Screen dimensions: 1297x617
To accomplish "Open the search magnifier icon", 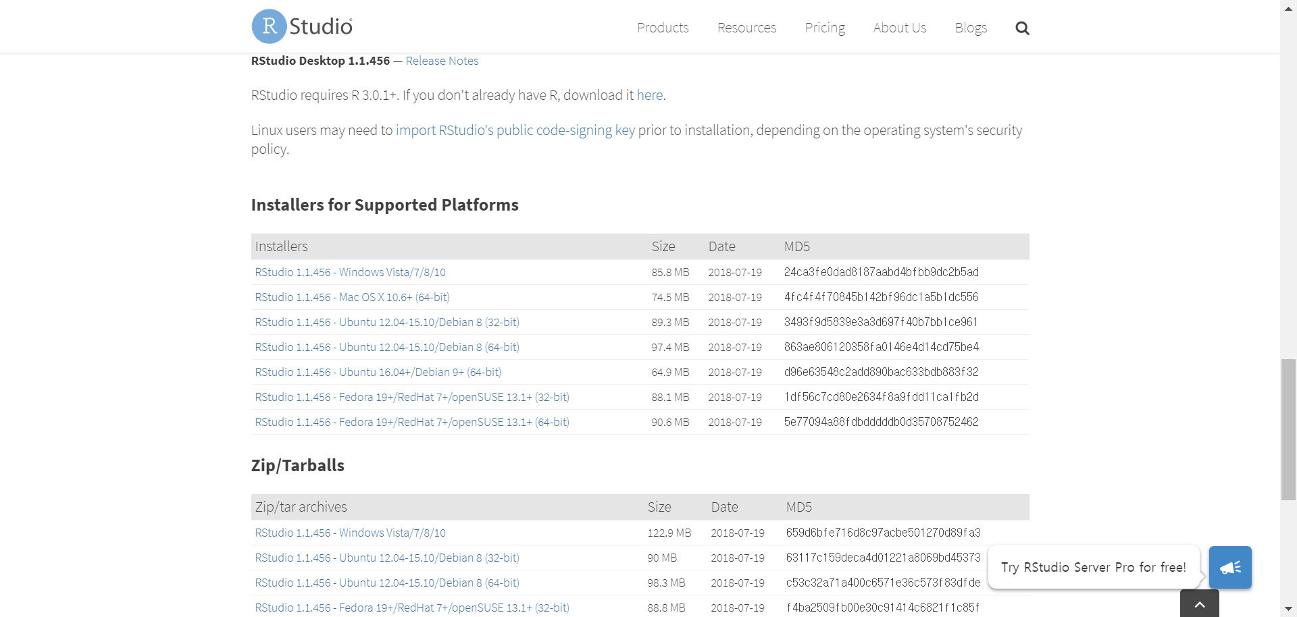I will pos(1022,28).
